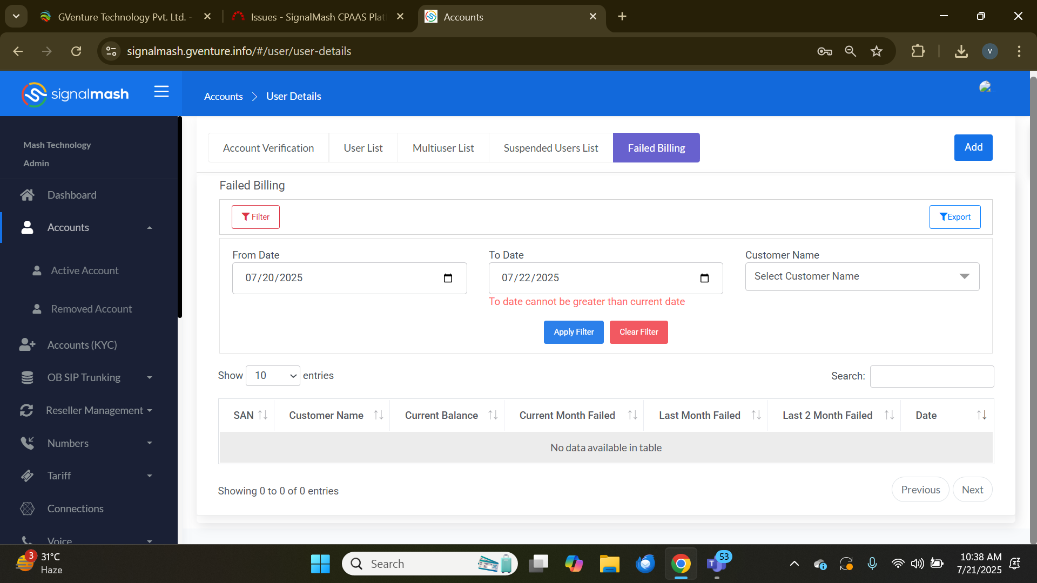
Task: Open the To Date calendar picker icon
Action: (704, 278)
